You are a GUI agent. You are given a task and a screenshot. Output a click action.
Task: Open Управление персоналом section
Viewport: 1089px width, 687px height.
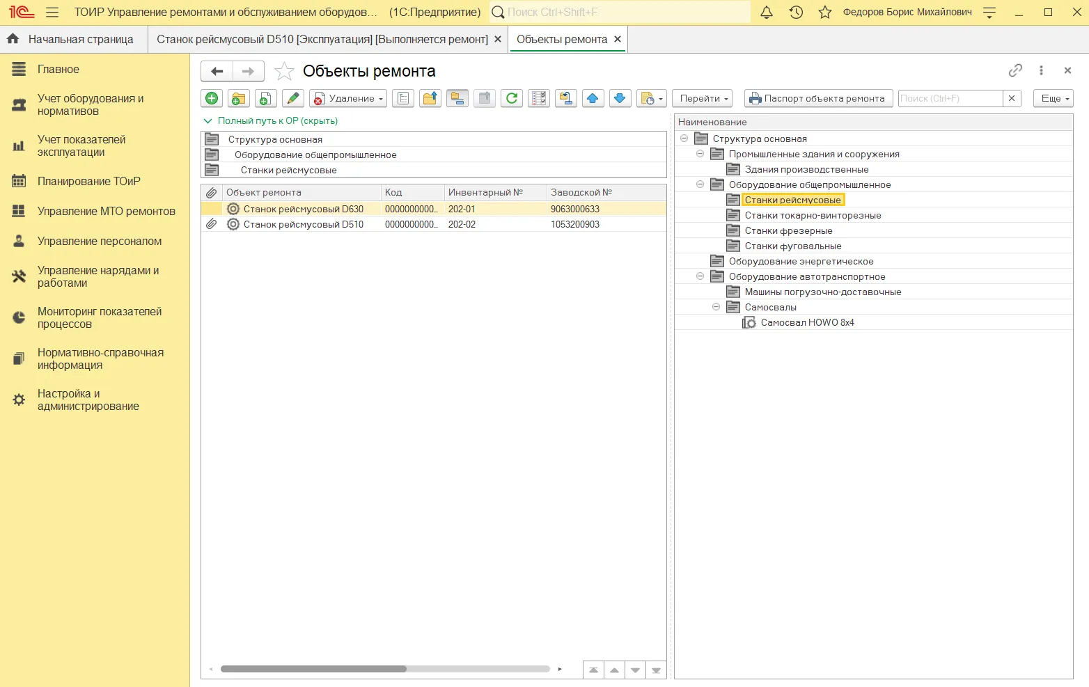[100, 241]
